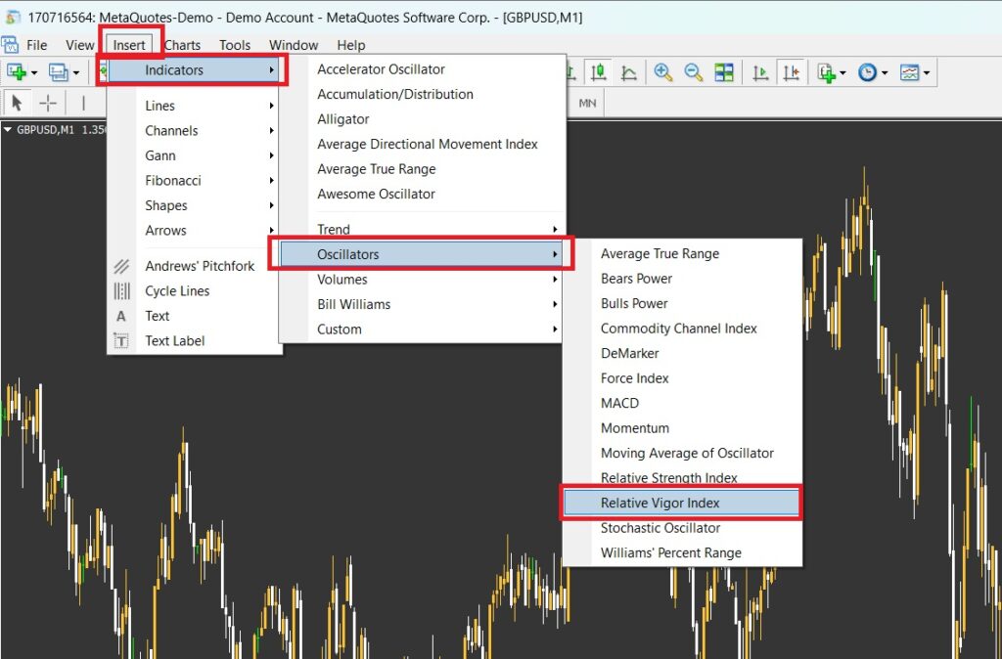Screen dimensions: 1002x659
Task: Toggle the chart shift icon
Action: (x=792, y=72)
